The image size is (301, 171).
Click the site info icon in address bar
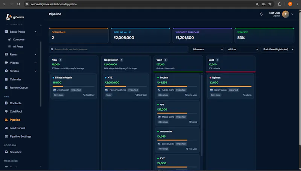(27, 4)
